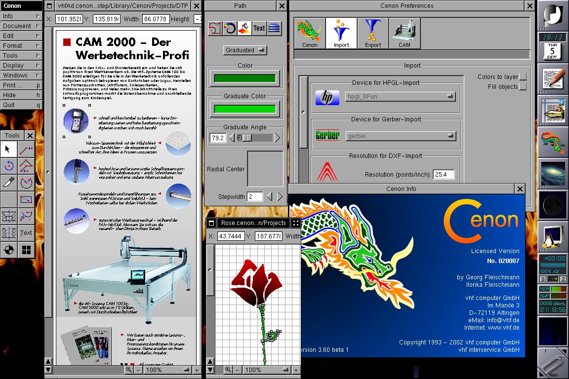Open the Format menu
Screen dimensions: 569x379
point(21,45)
